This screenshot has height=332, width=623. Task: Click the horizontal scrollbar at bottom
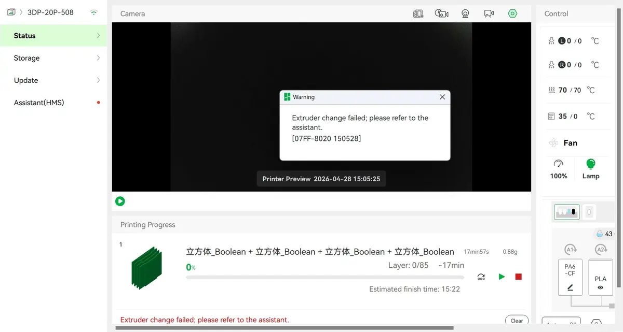point(285,328)
